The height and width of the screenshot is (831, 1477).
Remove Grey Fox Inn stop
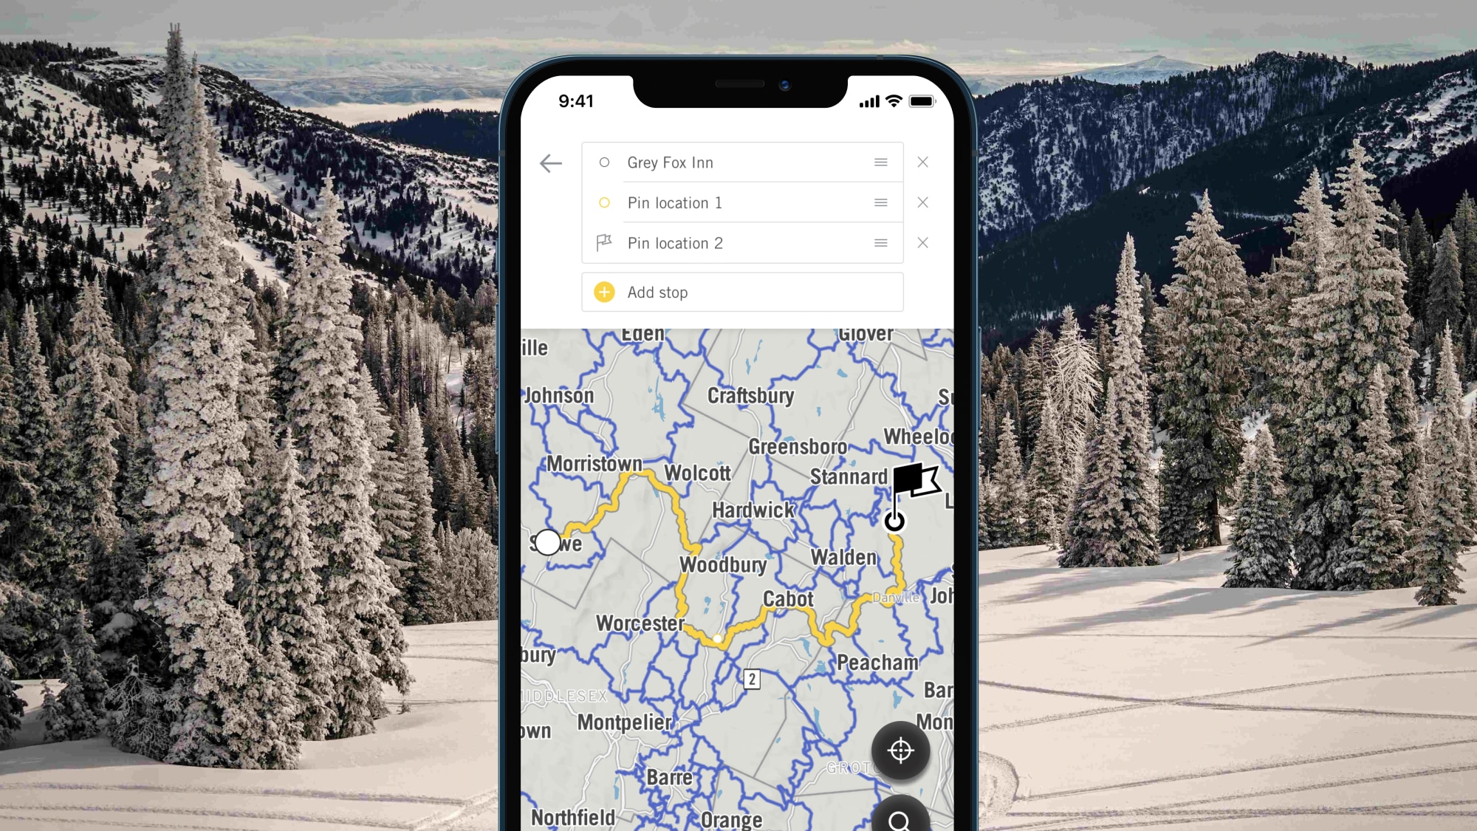[x=922, y=163]
